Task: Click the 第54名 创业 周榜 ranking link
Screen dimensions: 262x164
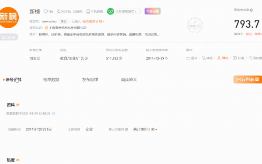Action: click(248, 34)
